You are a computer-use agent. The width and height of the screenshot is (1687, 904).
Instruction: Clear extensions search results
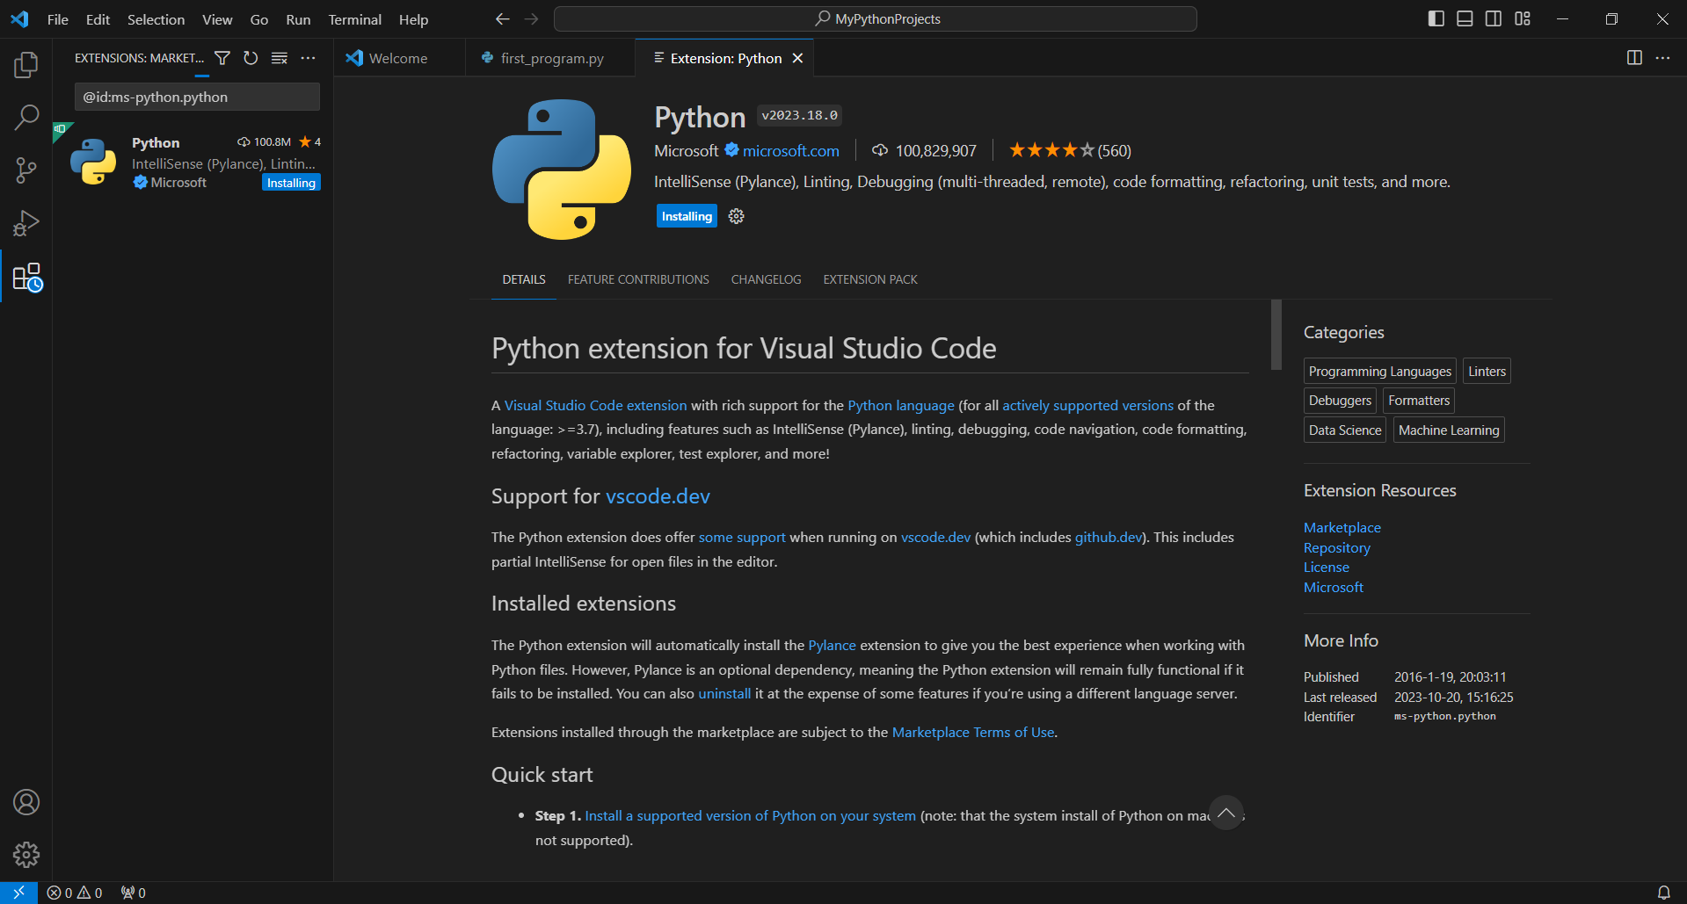280,58
